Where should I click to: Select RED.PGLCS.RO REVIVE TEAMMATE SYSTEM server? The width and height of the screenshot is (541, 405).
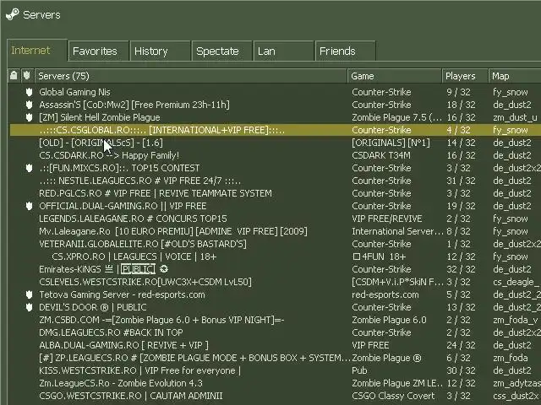point(276,193)
